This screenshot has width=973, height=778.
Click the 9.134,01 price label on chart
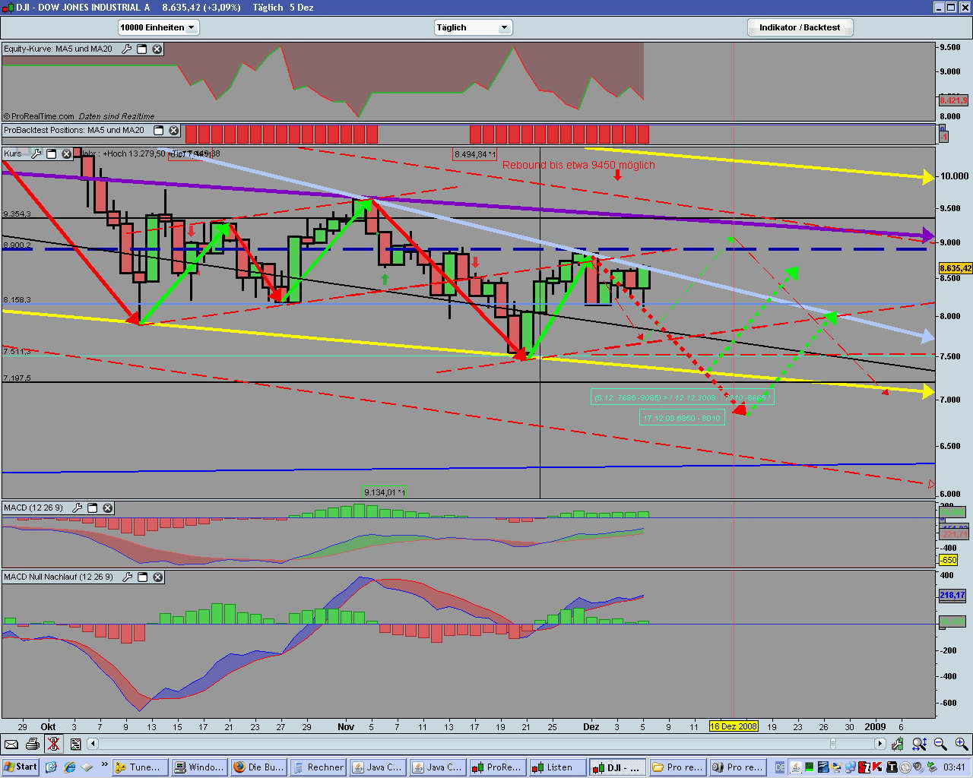(385, 492)
